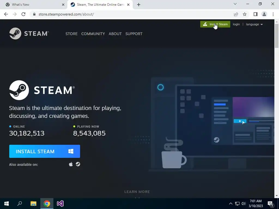The width and height of the screenshot is (279, 209).
Task: Click the blue INSTALL STEAM button
Action: (44, 151)
